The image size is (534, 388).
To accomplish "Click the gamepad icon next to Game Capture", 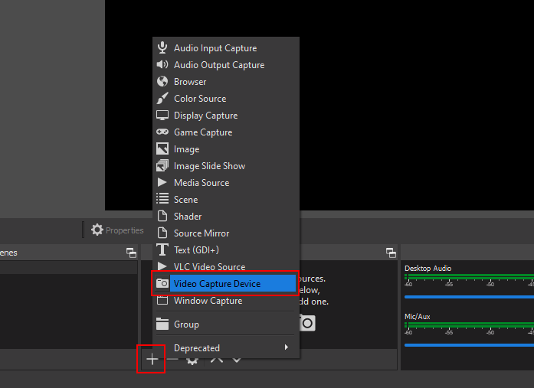I will (162, 132).
